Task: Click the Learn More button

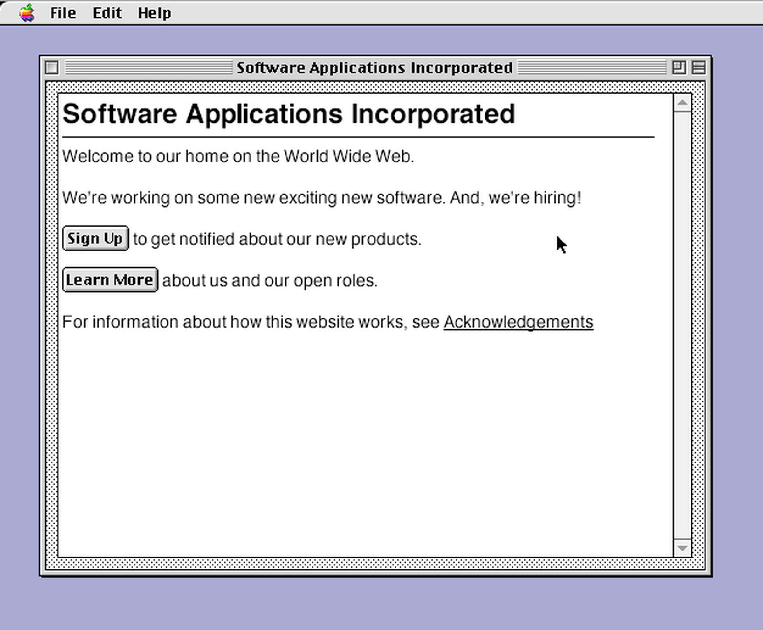Action: click(110, 279)
